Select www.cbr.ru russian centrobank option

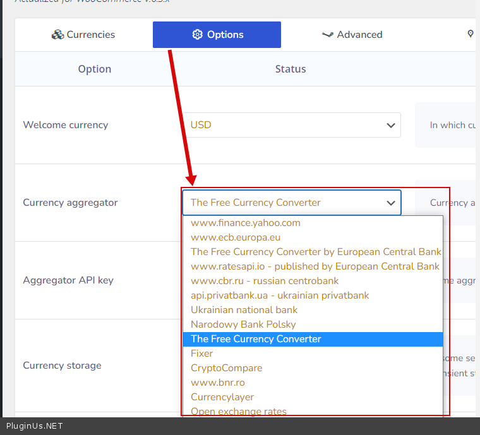[265, 281]
